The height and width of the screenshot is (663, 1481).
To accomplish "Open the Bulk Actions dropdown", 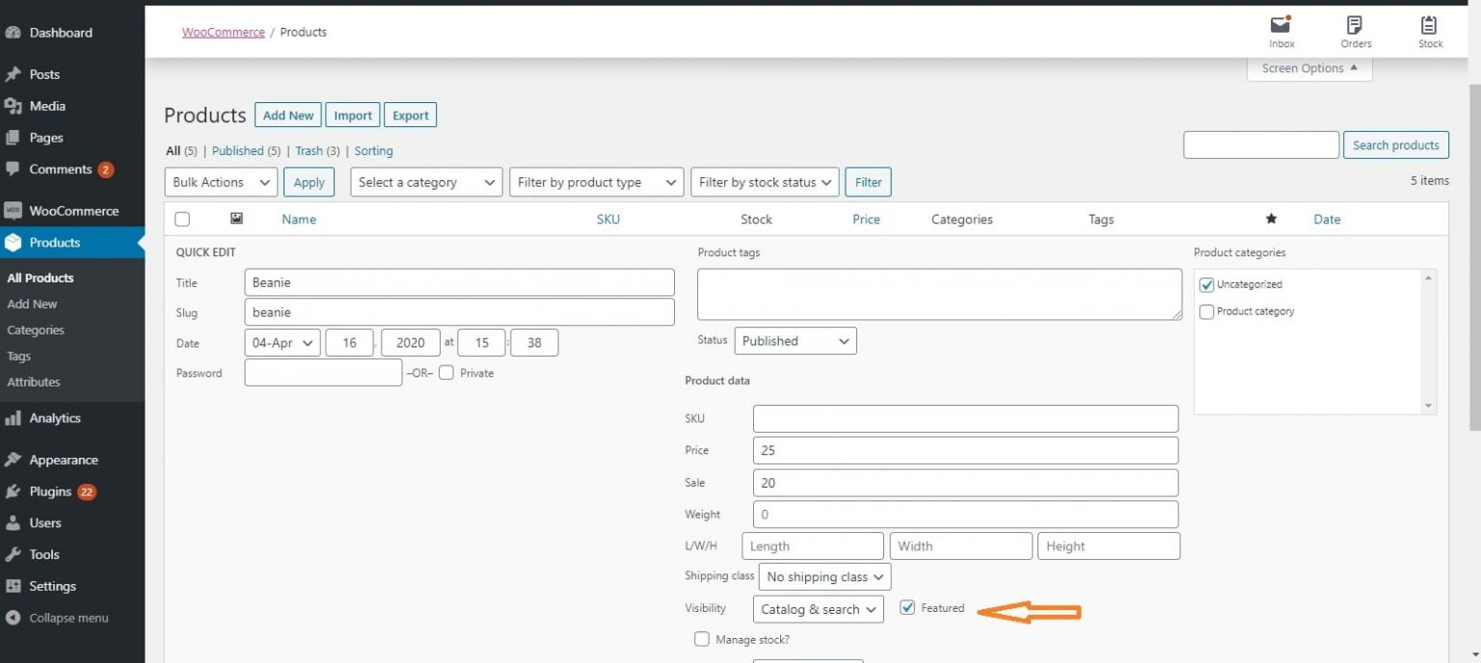I will [x=221, y=182].
